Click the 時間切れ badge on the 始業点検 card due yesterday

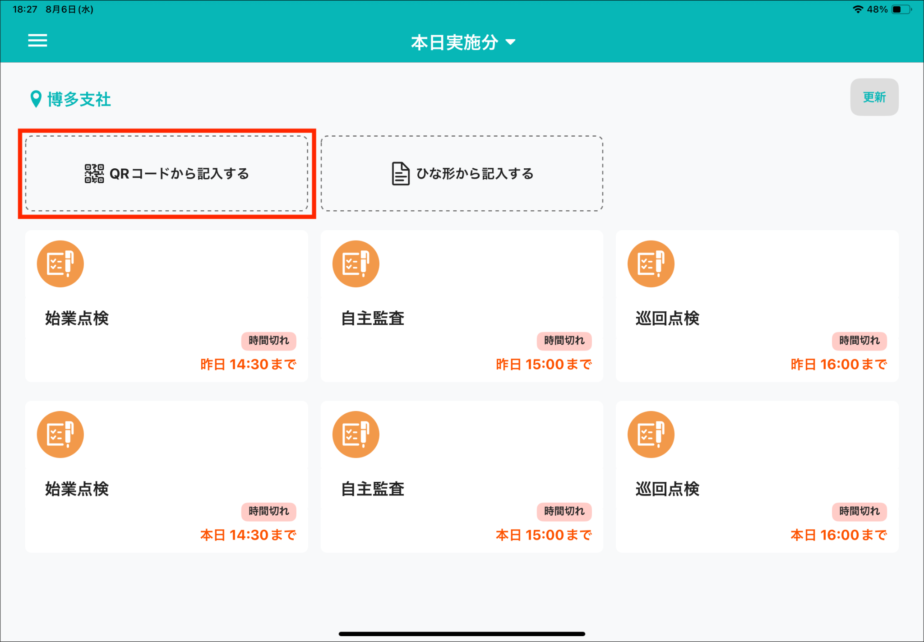(x=268, y=341)
